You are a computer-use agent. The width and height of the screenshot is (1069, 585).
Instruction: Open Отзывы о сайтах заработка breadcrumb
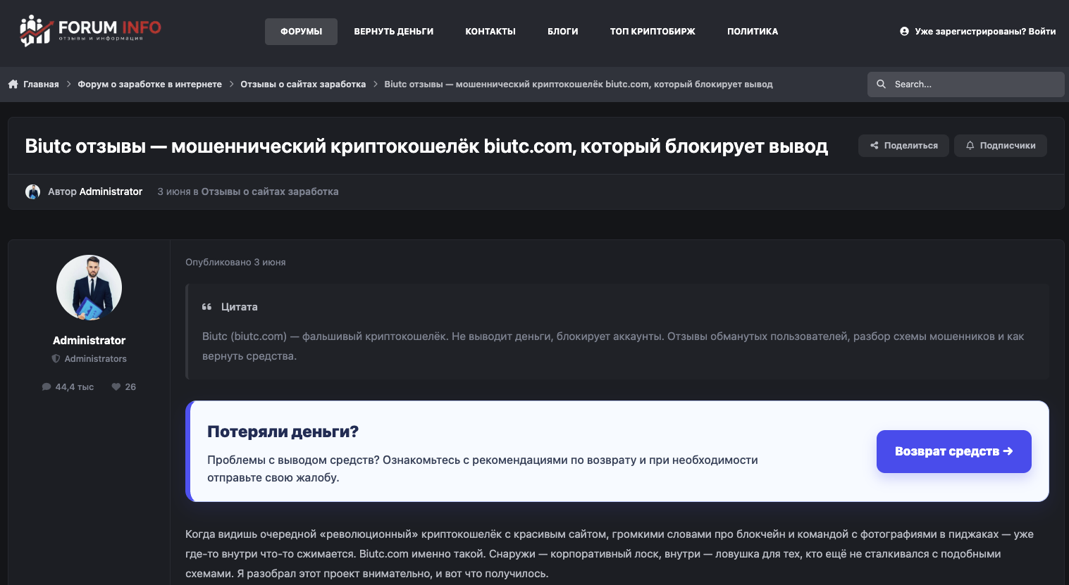click(x=303, y=84)
